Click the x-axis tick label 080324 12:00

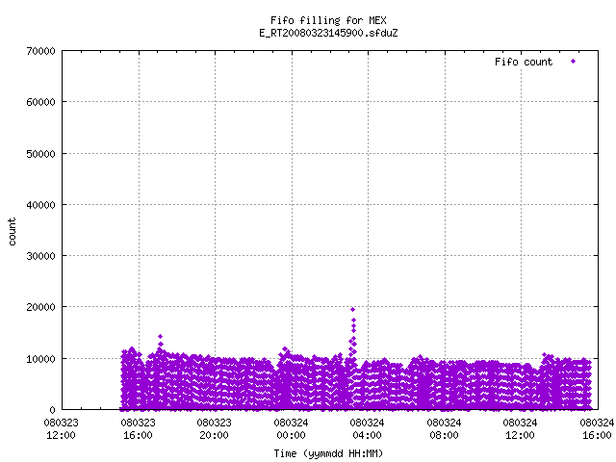point(520,429)
